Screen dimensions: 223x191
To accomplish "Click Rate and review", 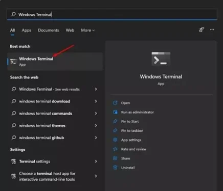I will pyautogui.click(x=133, y=149).
